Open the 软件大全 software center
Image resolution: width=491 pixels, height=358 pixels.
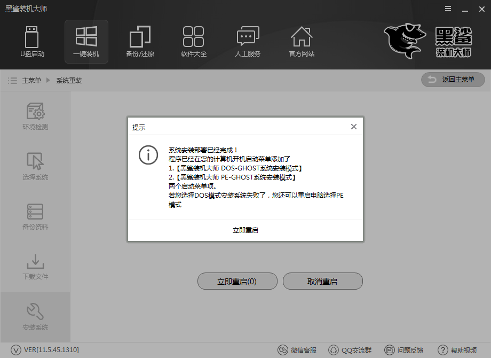pos(193,42)
